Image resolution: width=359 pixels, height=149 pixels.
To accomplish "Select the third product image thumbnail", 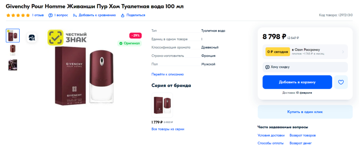I will tap(13, 65).
